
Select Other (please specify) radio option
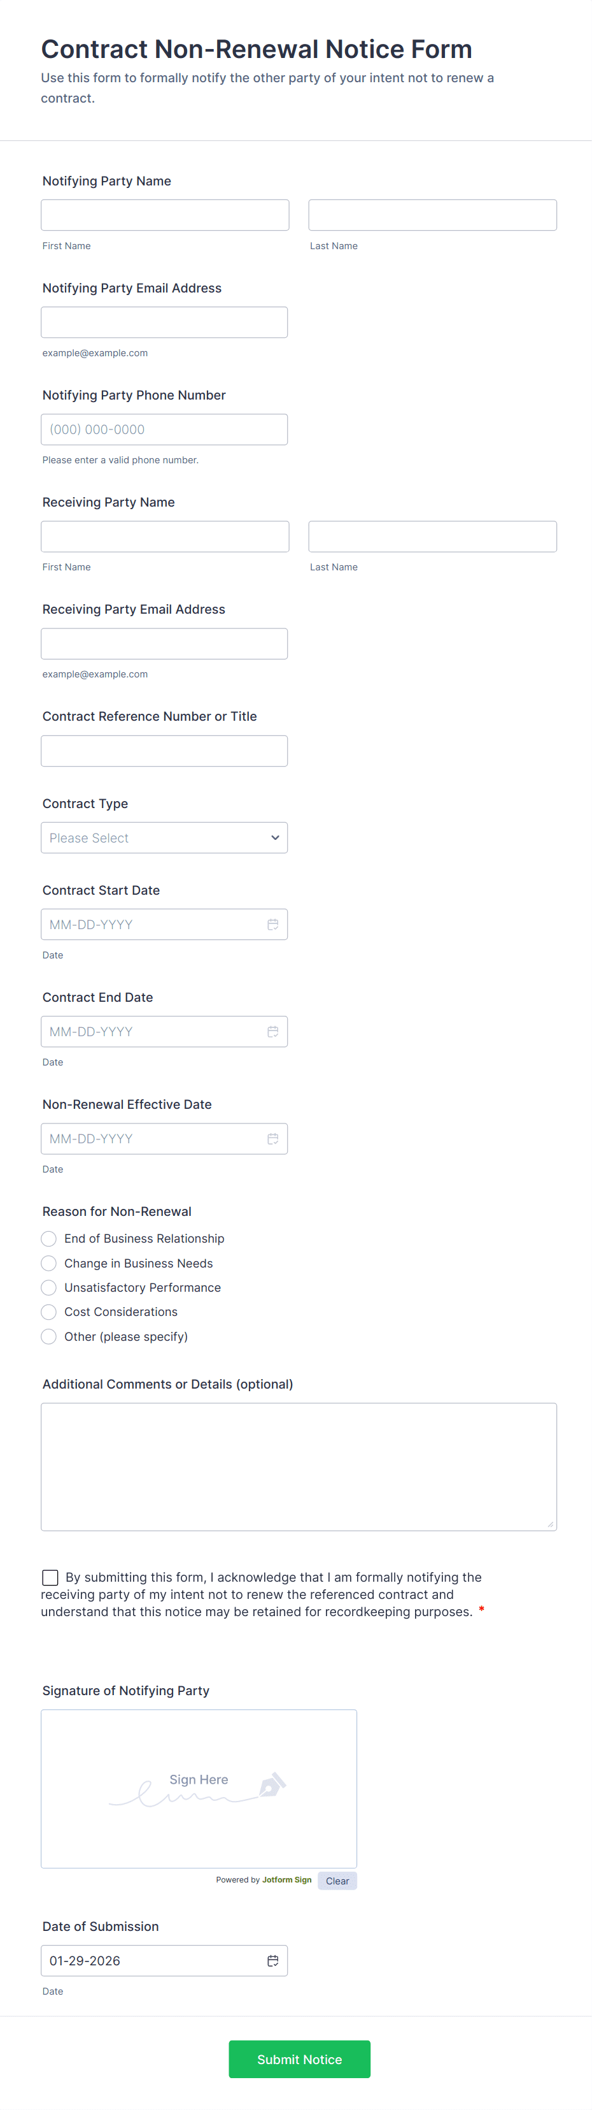(49, 1337)
